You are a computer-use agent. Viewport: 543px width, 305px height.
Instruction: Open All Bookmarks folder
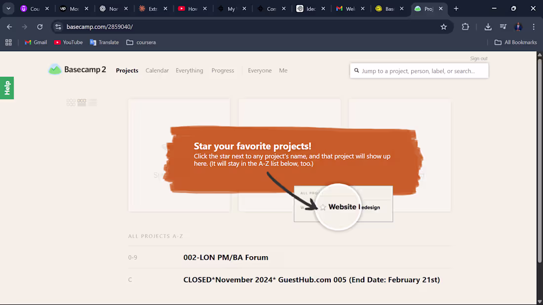click(x=516, y=42)
